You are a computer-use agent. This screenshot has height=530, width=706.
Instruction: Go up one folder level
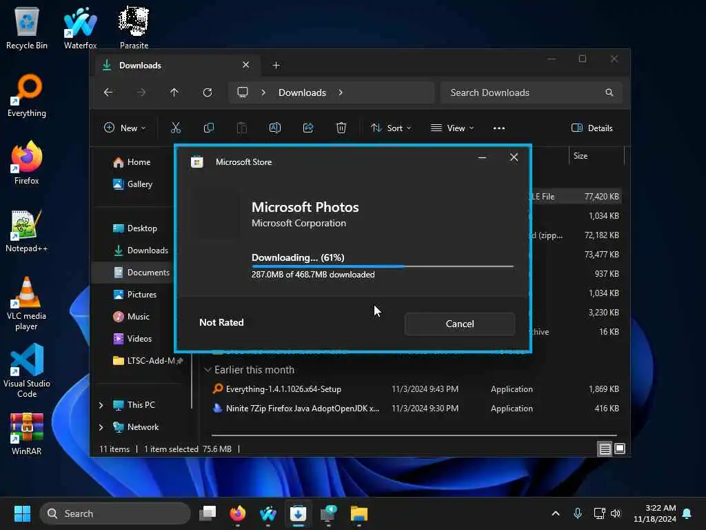[174, 92]
